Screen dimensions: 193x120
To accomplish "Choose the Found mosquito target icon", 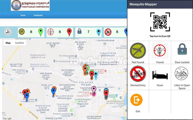I will [160, 50].
